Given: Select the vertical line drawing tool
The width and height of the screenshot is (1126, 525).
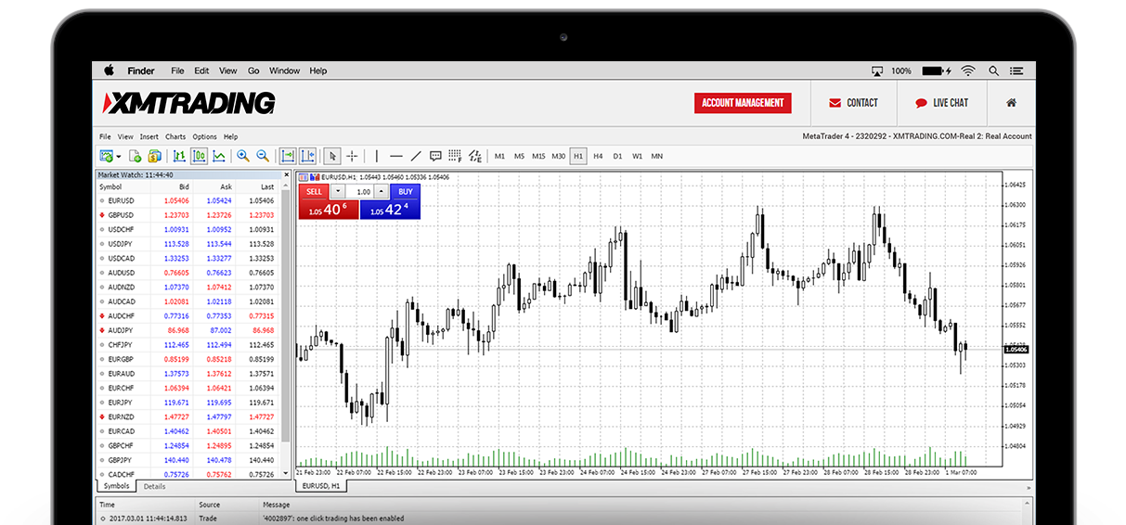Looking at the screenshot, I should coord(376,156).
